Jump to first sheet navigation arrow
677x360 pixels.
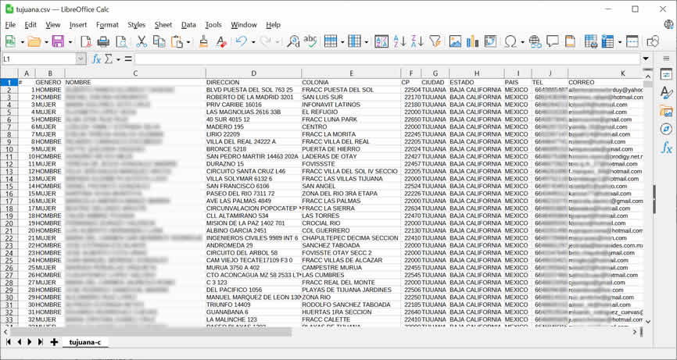[8, 342]
